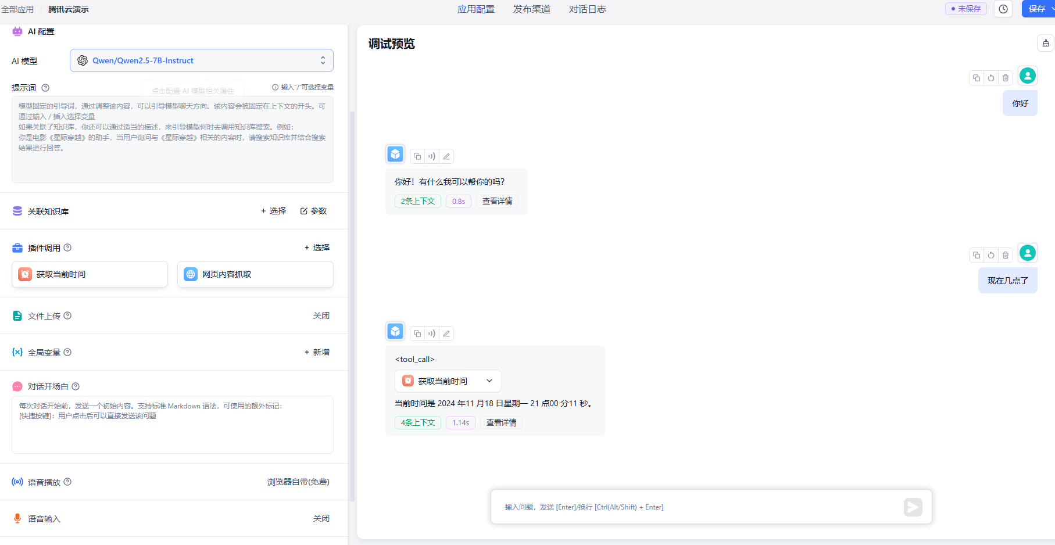Image resolution: width=1055 pixels, height=545 pixels.
Task: Click the 腾讯云演示 app name
Action: pyautogui.click(x=69, y=9)
